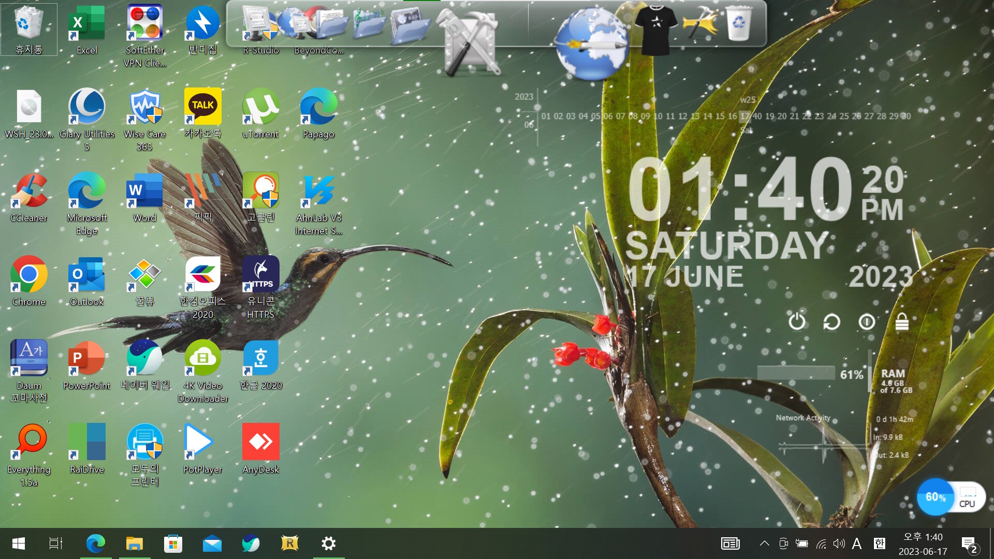Switch to Edge in the taskbar
This screenshot has width=994, height=559.
tap(95, 543)
